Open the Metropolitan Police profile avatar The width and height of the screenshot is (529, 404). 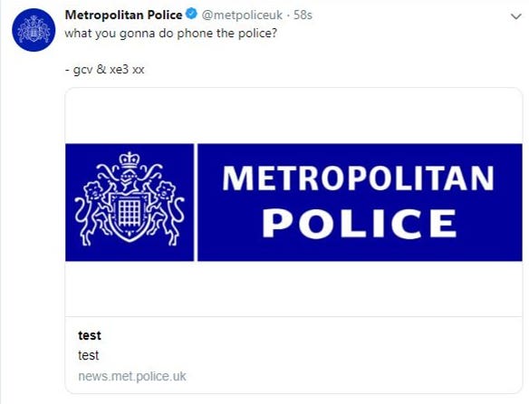34,30
